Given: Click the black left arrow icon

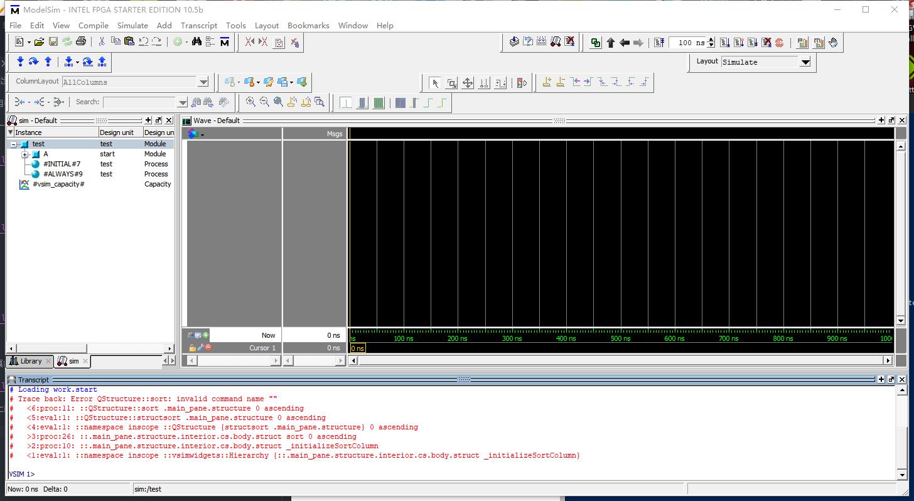Looking at the screenshot, I should pyautogui.click(x=625, y=43).
